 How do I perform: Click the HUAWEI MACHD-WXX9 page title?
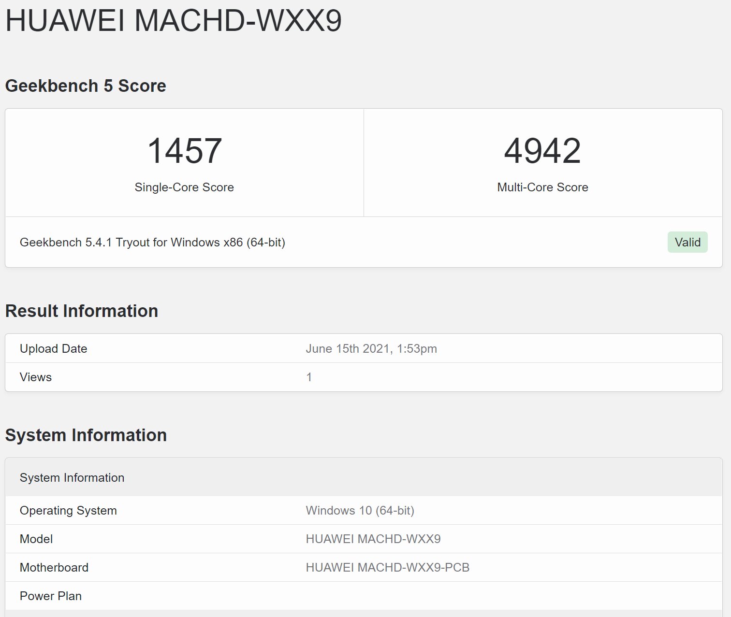click(173, 21)
